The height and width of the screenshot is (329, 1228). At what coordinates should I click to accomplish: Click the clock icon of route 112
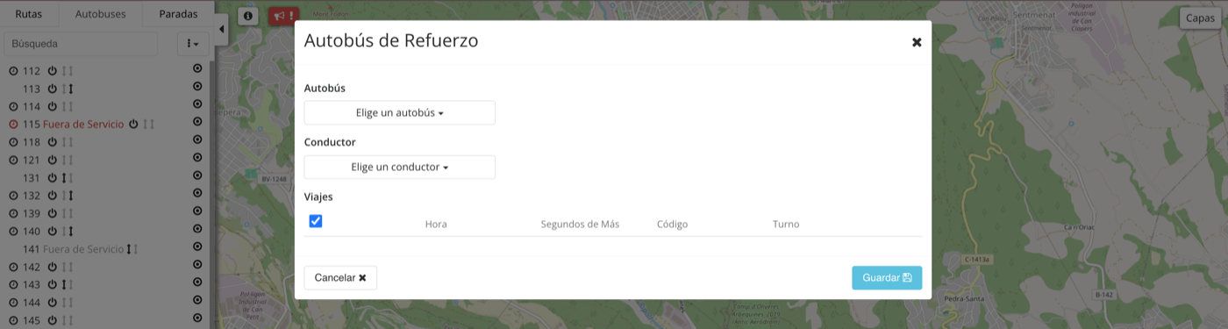coord(13,71)
